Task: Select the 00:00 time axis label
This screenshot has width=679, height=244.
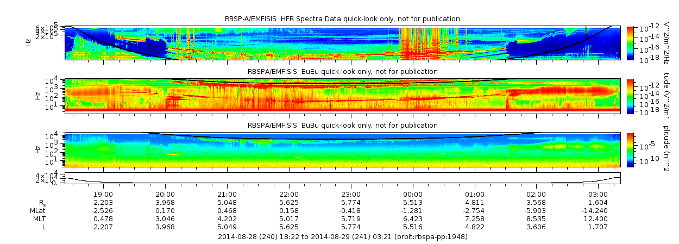Action: [413, 194]
